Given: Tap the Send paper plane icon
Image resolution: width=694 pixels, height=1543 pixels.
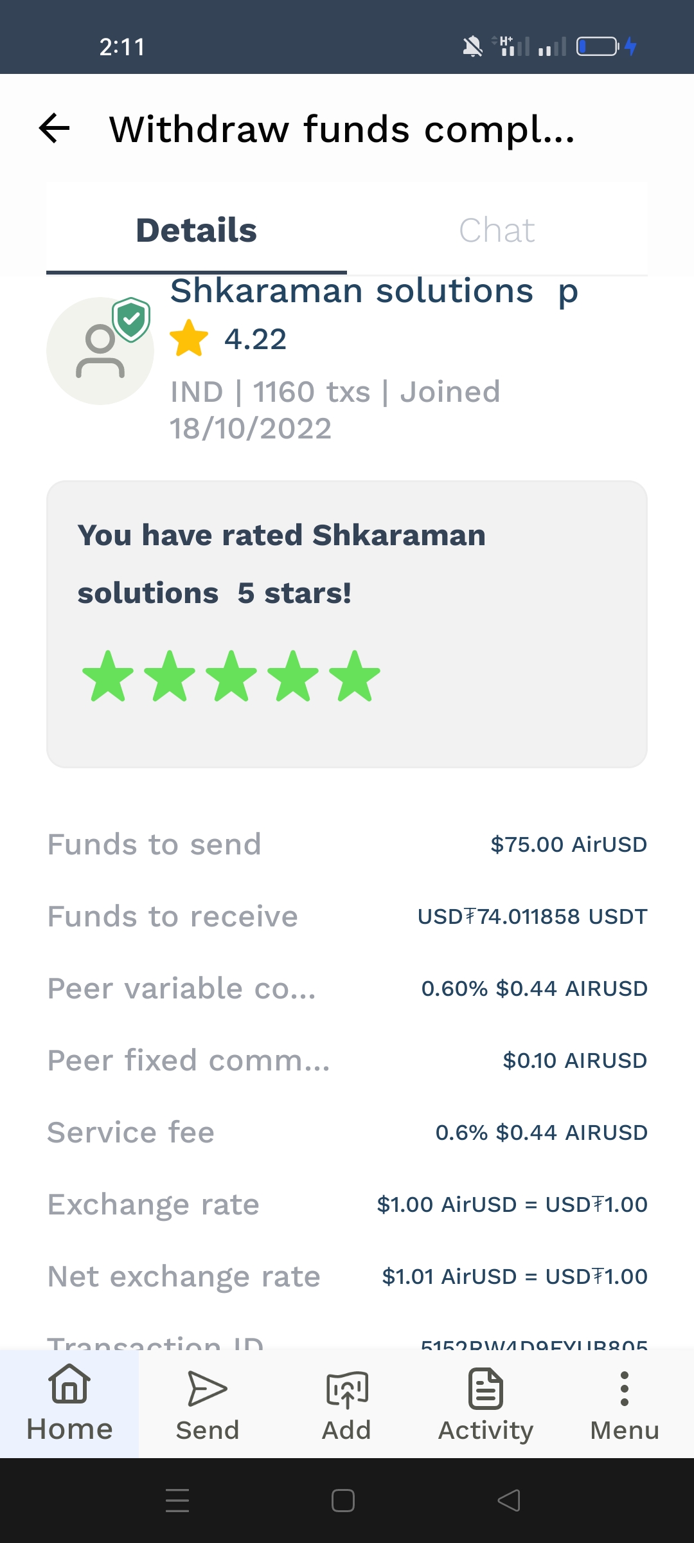Looking at the screenshot, I should (207, 1388).
